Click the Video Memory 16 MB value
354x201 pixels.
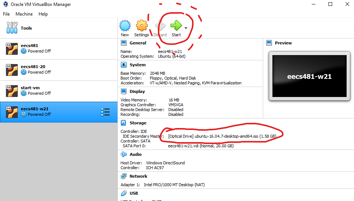coord(174,100)
